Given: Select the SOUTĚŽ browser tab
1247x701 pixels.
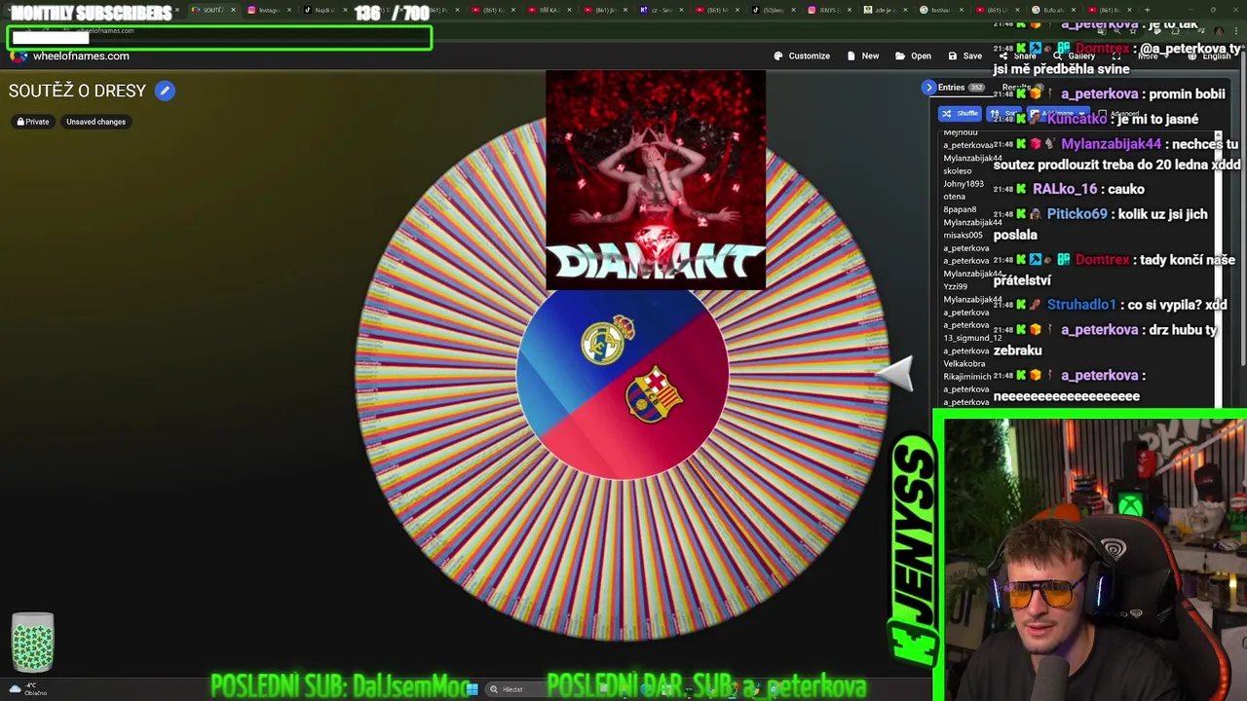Looking at the screenshot, I should click(213, 10).
